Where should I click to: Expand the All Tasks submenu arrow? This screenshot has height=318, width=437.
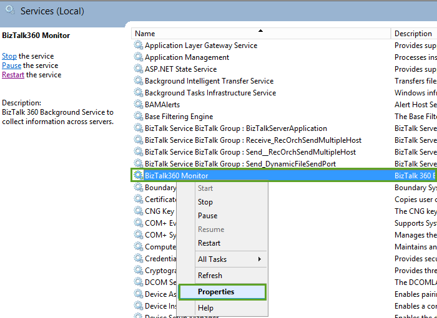[x=259, y=259]
